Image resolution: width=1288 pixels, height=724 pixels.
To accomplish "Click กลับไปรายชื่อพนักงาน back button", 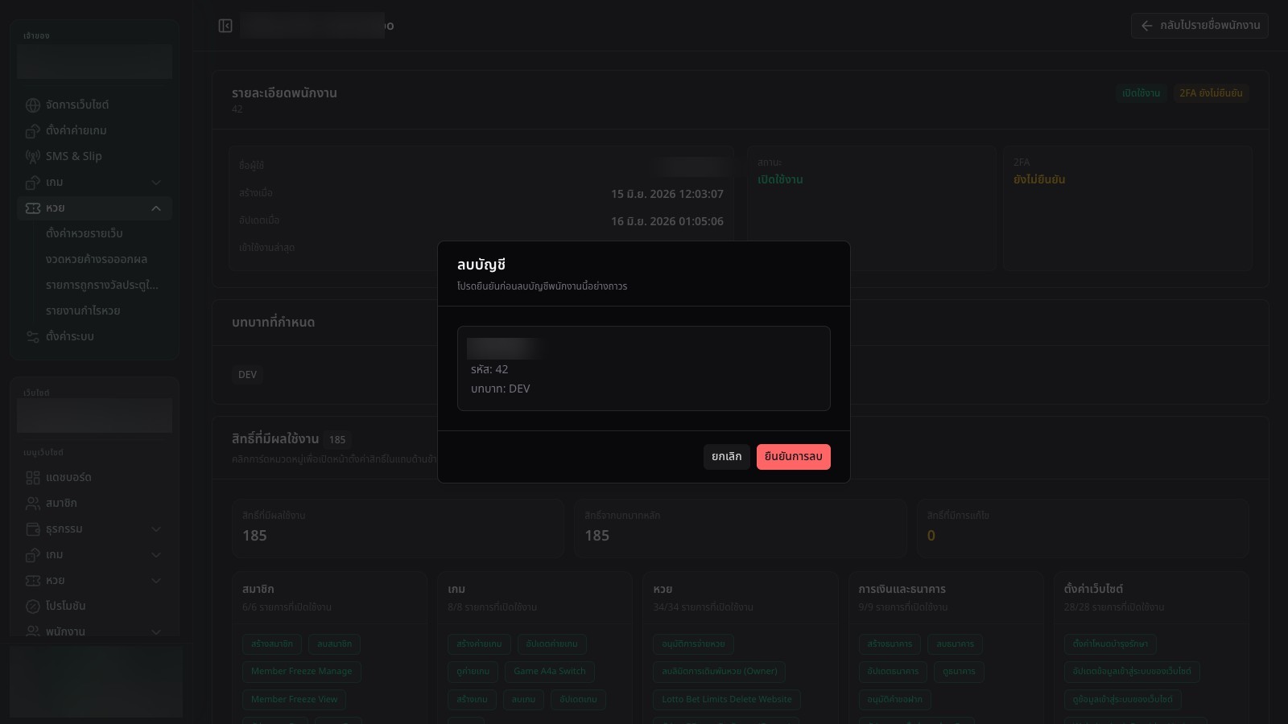I will coord(1199,26).
